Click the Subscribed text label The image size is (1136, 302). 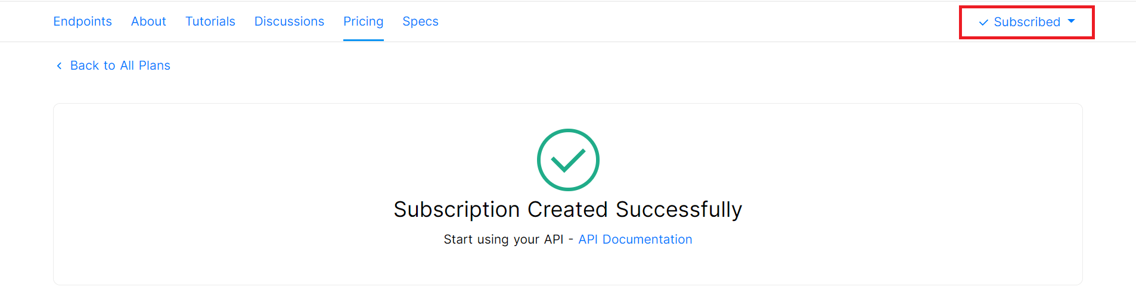click(1027, 22)
